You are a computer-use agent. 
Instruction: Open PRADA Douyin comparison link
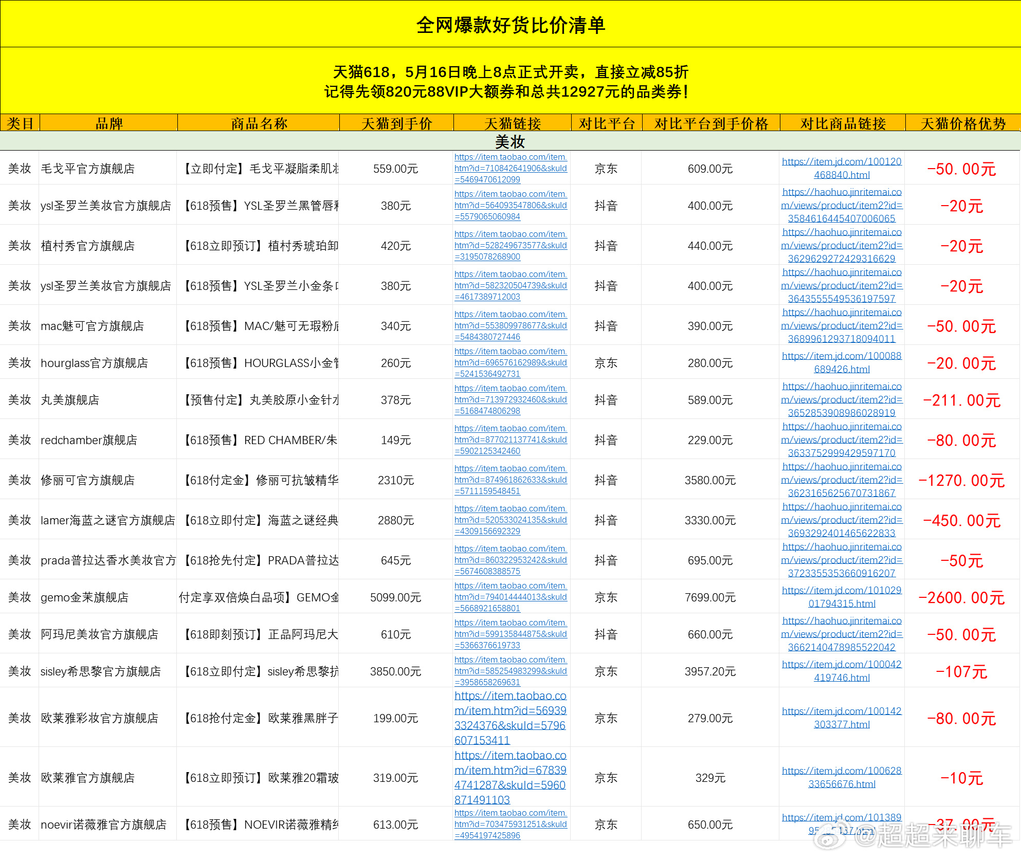(x=842, y=560)
